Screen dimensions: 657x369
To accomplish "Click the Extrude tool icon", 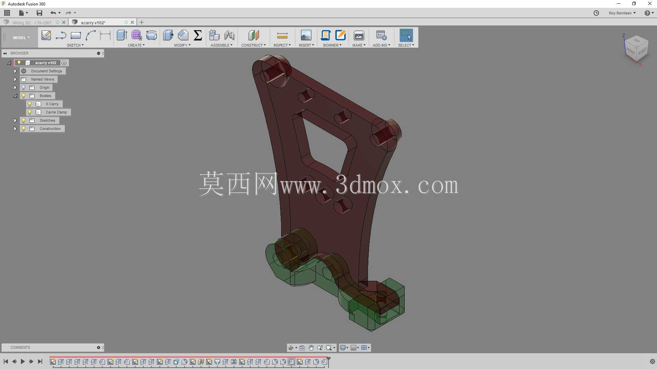I will click(x=122, y=35).
